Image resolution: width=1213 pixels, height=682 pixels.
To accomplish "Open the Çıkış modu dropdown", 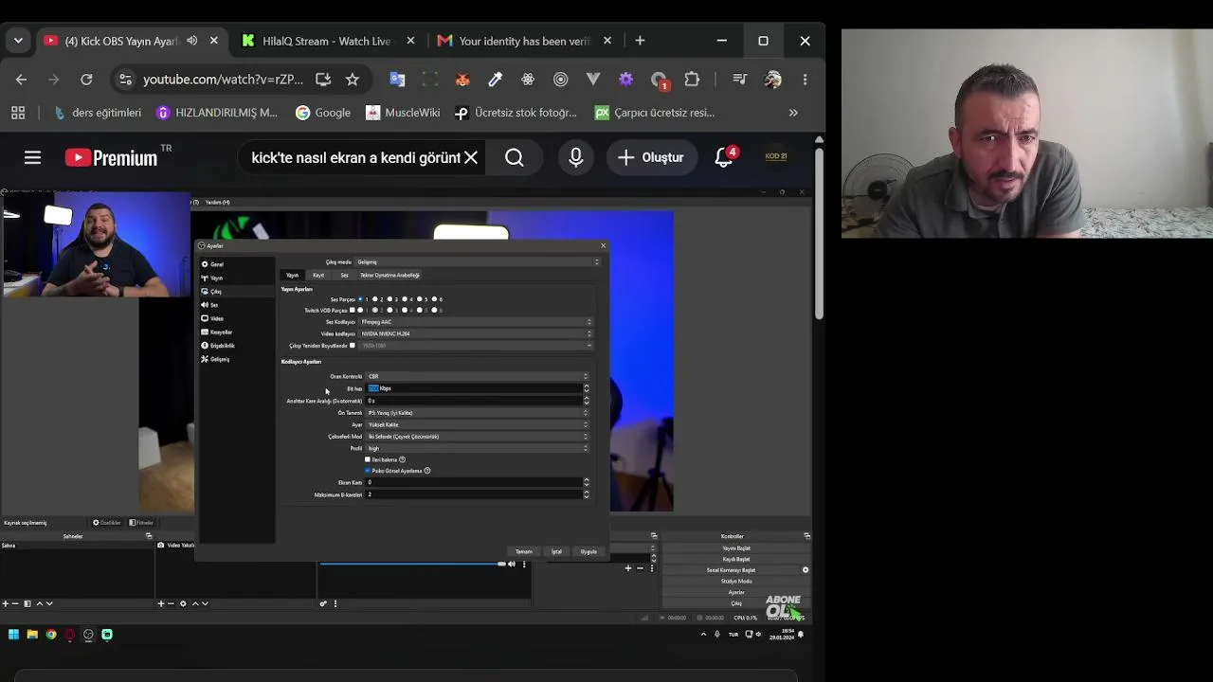I will (478, 262).
